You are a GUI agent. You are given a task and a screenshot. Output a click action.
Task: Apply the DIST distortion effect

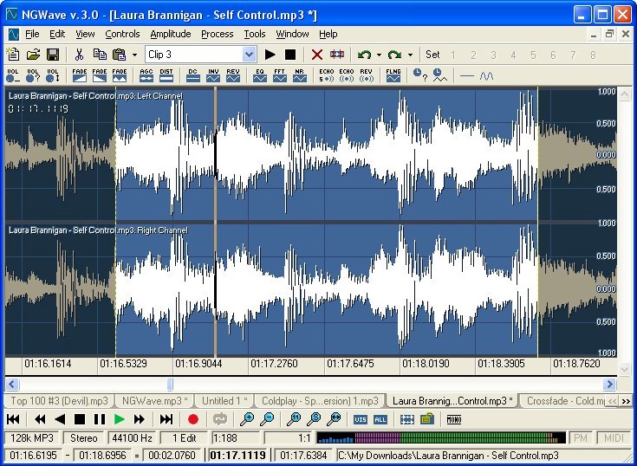coord(166,75)
